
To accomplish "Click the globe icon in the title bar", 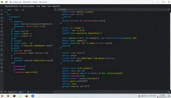I will click(11, 2).
